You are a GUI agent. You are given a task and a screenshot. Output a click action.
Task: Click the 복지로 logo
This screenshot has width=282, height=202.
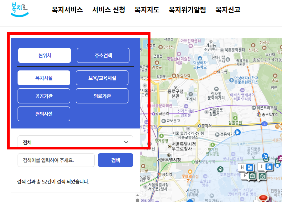19,10
